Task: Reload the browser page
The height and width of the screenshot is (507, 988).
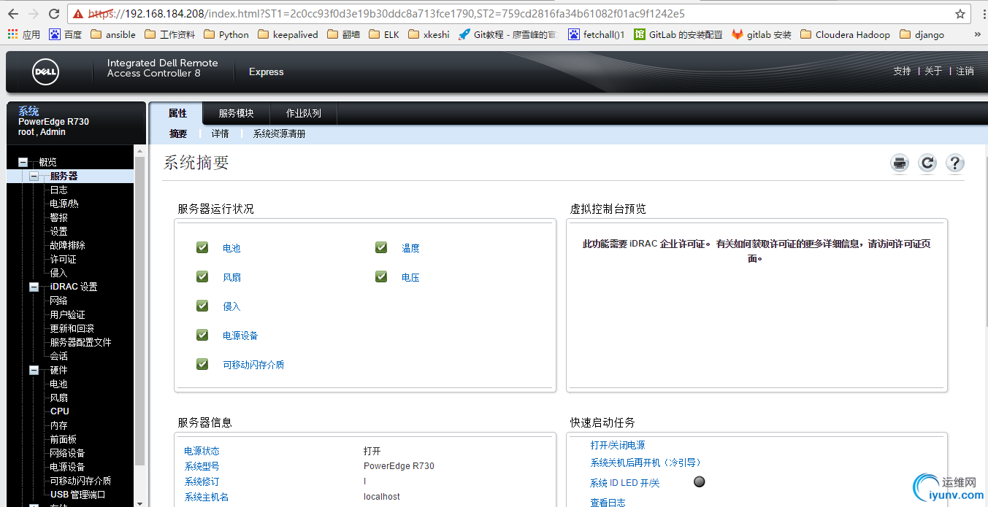Action: (x=54, y=14)
